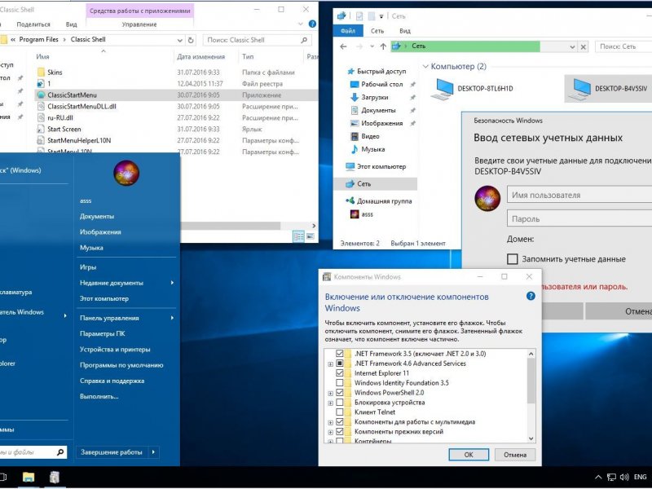The height and width of the screenshot is (489, 652).
Task: Open Сеть ribbon tab
Action: click(377, 31)
